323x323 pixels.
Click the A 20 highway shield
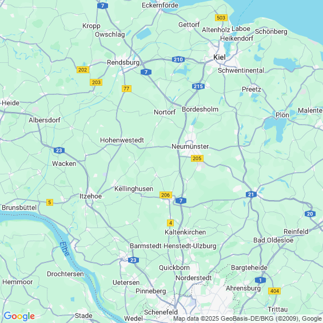pos(310,214)
